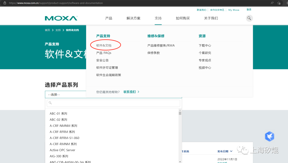Click the browser favorites star icon
The image size is (288, 163).
pos(279,3)
